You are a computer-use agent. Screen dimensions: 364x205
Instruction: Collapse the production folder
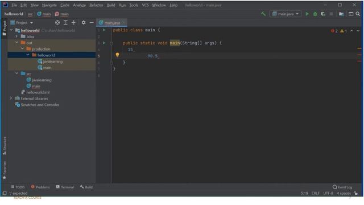pos(22,49)
